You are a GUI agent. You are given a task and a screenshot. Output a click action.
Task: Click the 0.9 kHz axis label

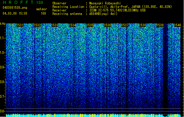tap(2, 67)
